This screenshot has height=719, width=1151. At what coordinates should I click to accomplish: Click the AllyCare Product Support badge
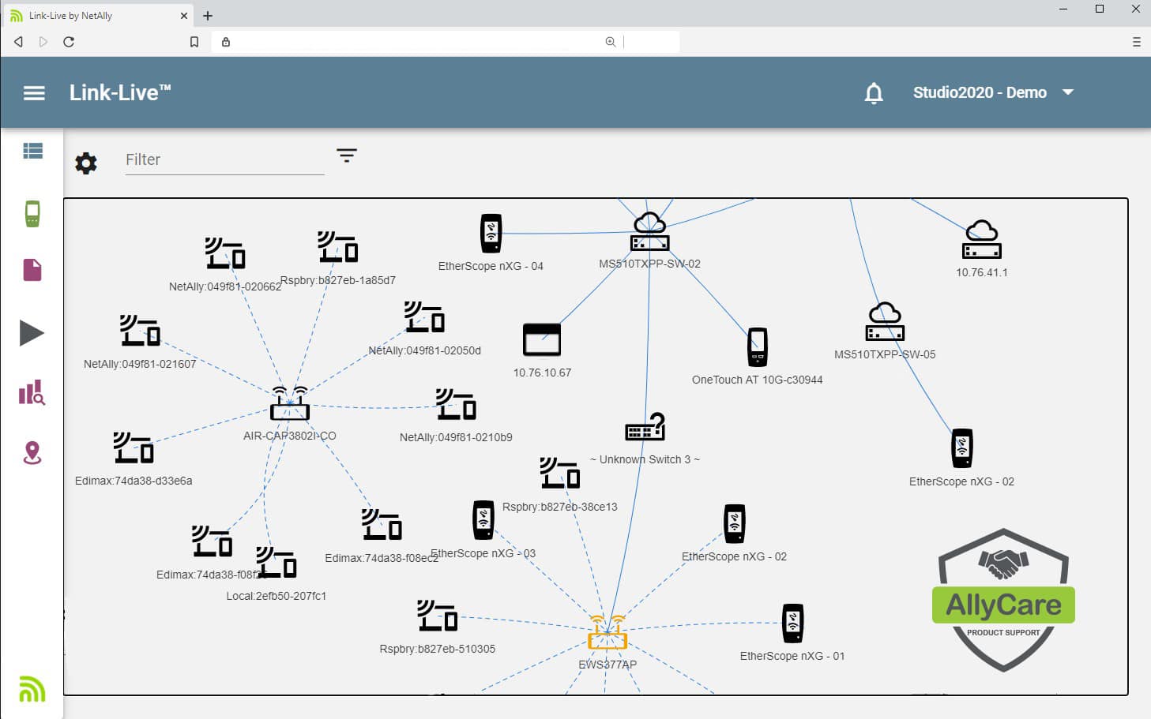pos(1003,600)
